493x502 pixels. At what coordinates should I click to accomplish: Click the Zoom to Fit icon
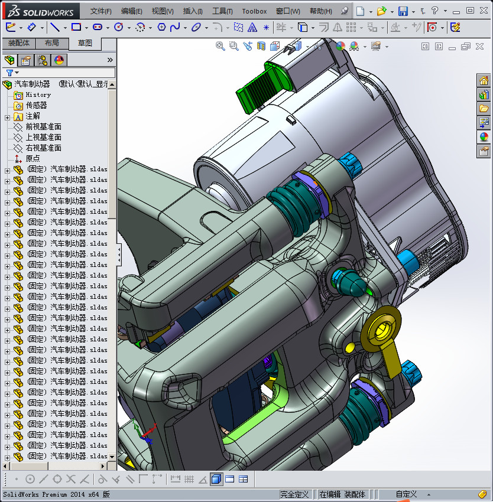pos(220,46)
